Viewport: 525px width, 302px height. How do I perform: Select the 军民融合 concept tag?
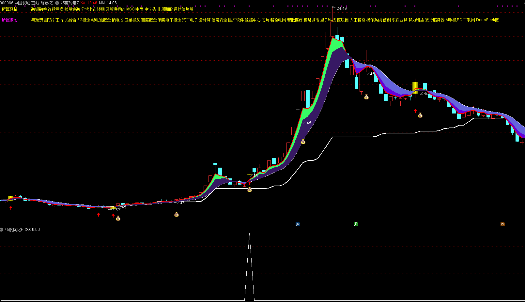[x=68, y=20]
